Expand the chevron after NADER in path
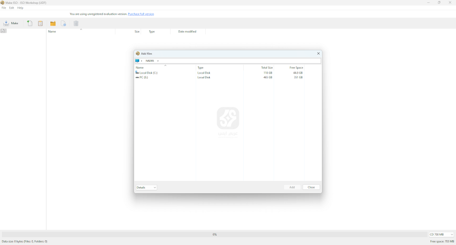Viewport: 456px width, 245px height. (158, 61)
